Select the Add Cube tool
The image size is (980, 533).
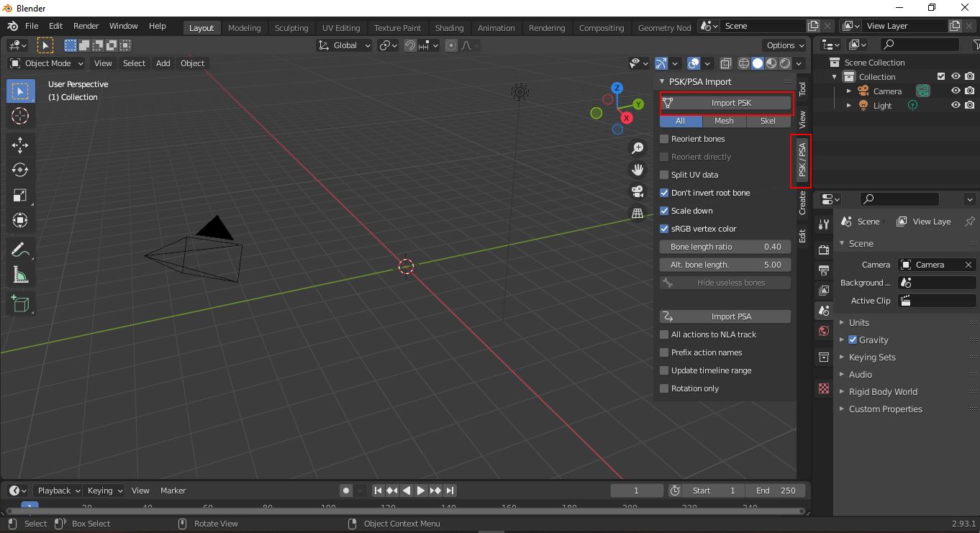point(20,304)
